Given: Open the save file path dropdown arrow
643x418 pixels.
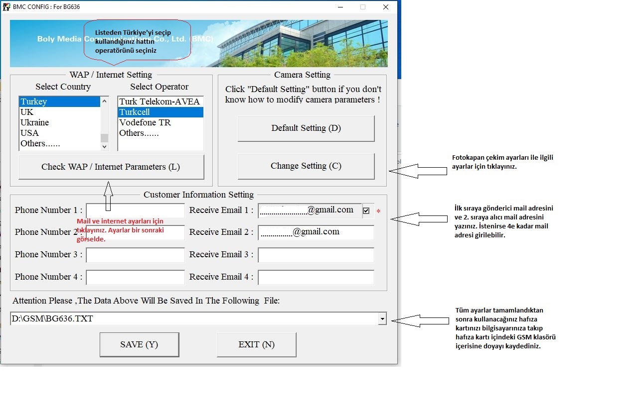Looking at the screenshot, I should [382, 319].
